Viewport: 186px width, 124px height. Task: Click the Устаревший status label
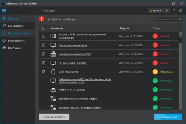pos(166,72)
